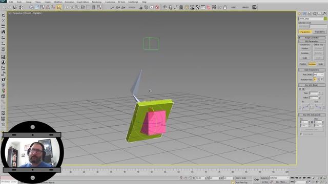Open the Axis Order dropdown
This screenshot has height=184, width=328.
pos(318,75)
